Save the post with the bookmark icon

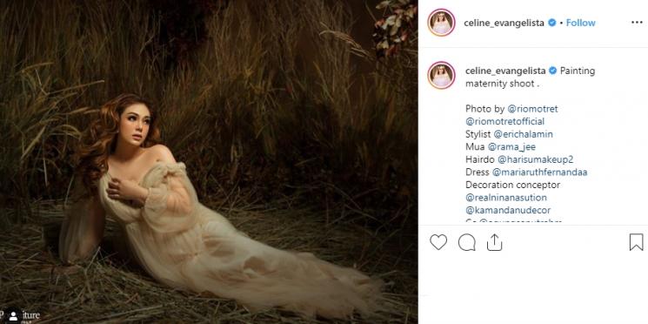(636, 242)
